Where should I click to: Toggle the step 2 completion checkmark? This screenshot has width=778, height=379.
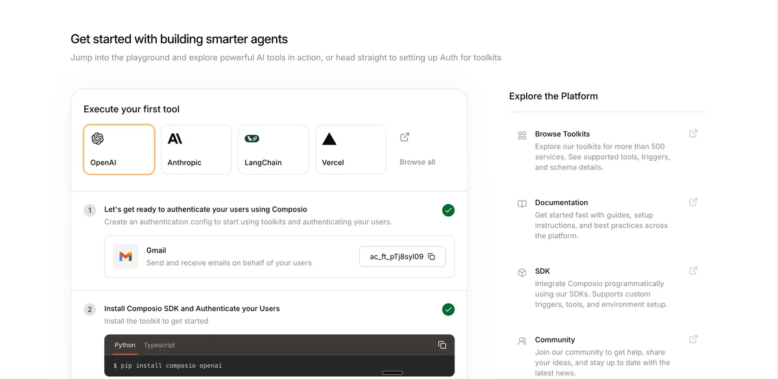(448, 309)
